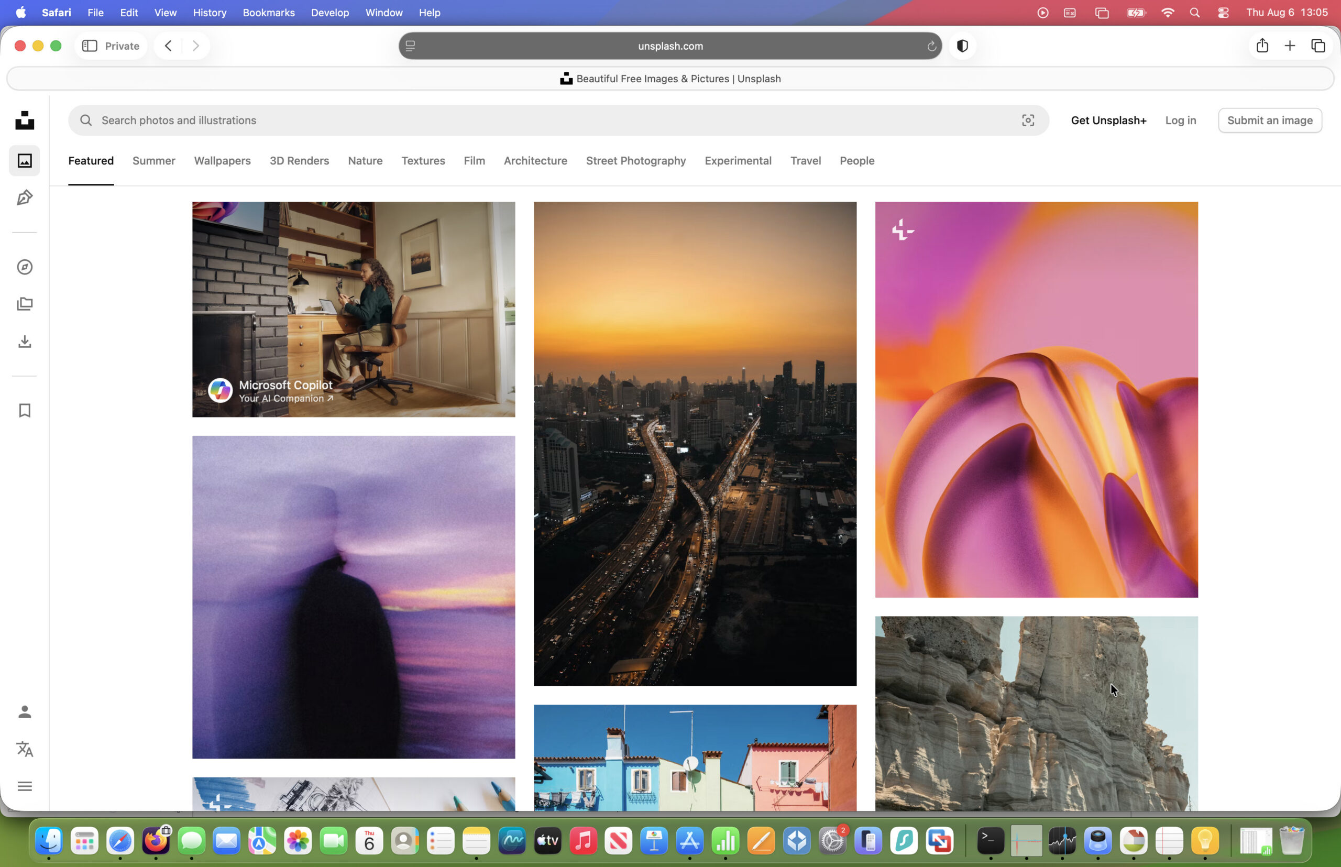Show the tab overview icon
Screen dimensions: 1341x867
point(1318,46)
